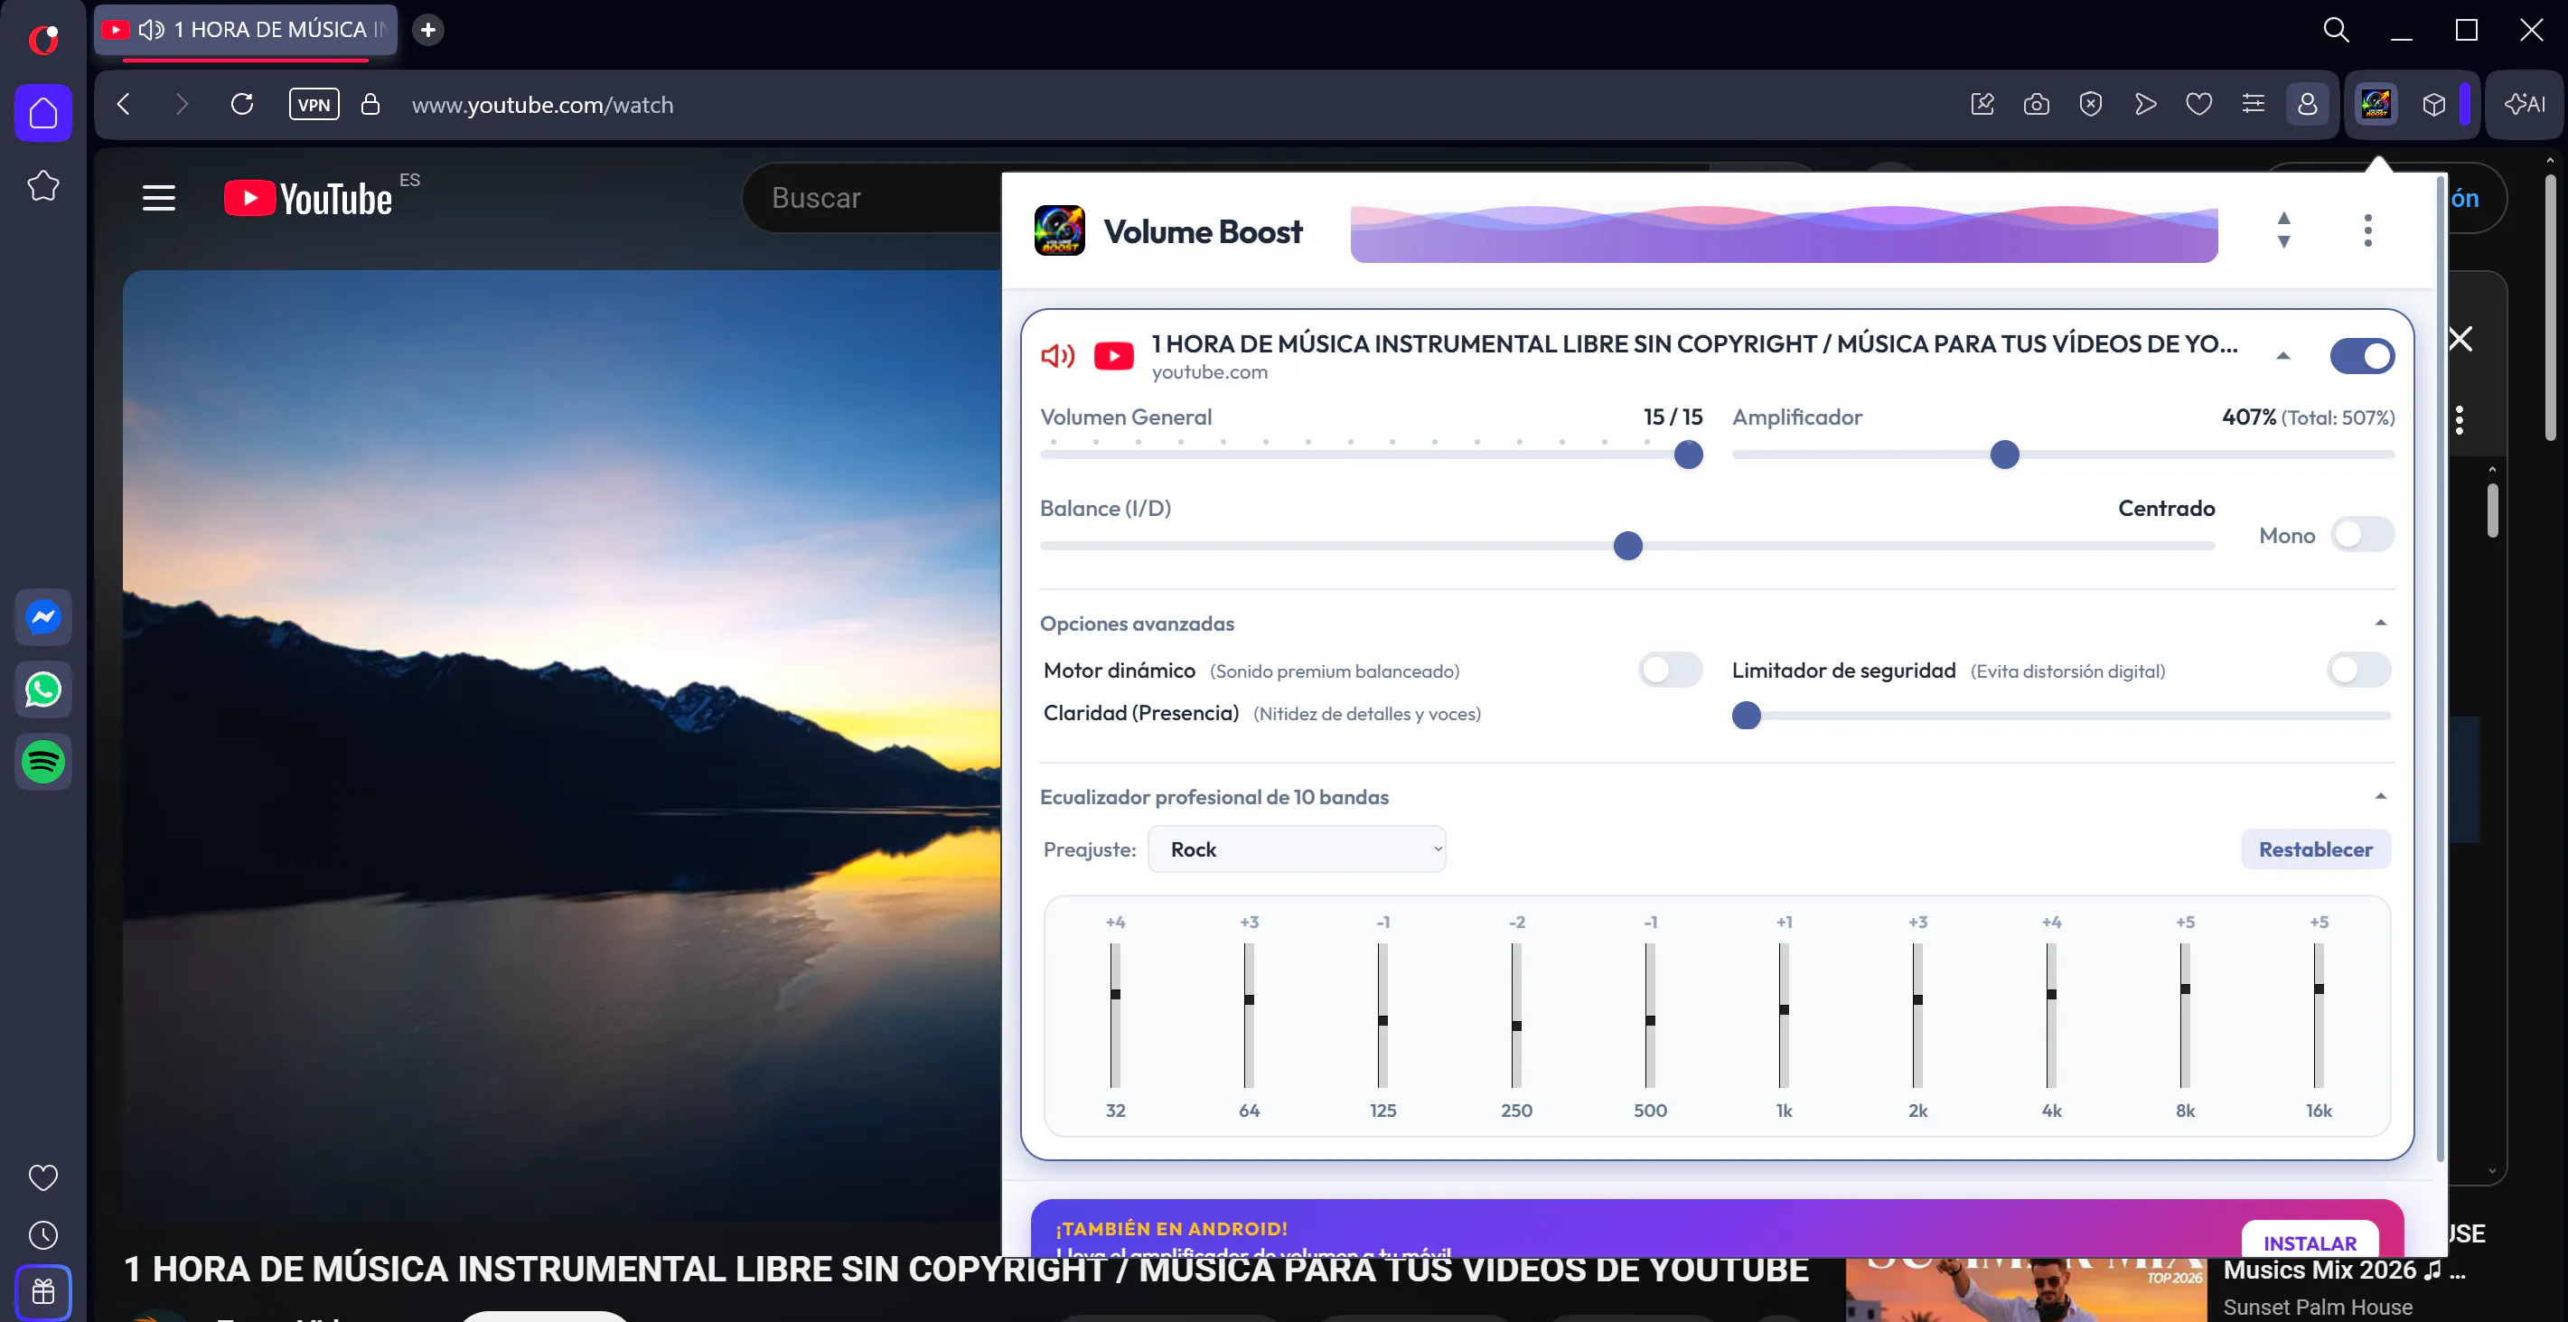Reload the page with the refresh icon
Image resolution: width=2568 pixels, height=1322 pixels.
tap(242, 104)
